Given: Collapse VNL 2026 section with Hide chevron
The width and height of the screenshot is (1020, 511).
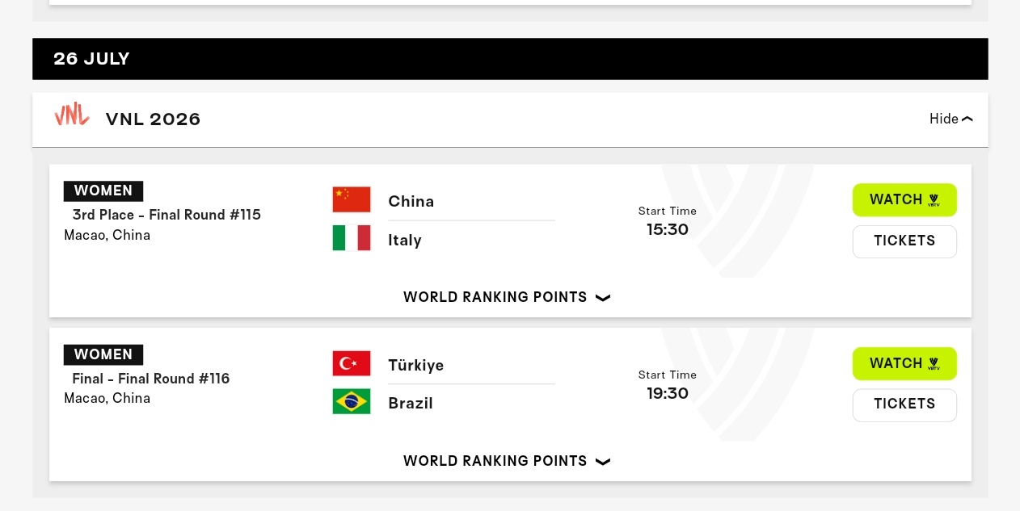Looking at the screenshot, I should coord(951,119).
